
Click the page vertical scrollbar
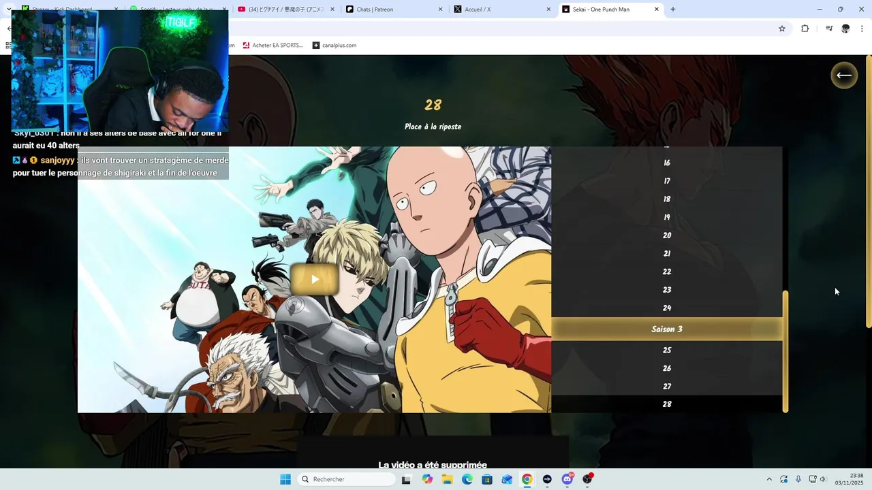click(x=869, y=191)
